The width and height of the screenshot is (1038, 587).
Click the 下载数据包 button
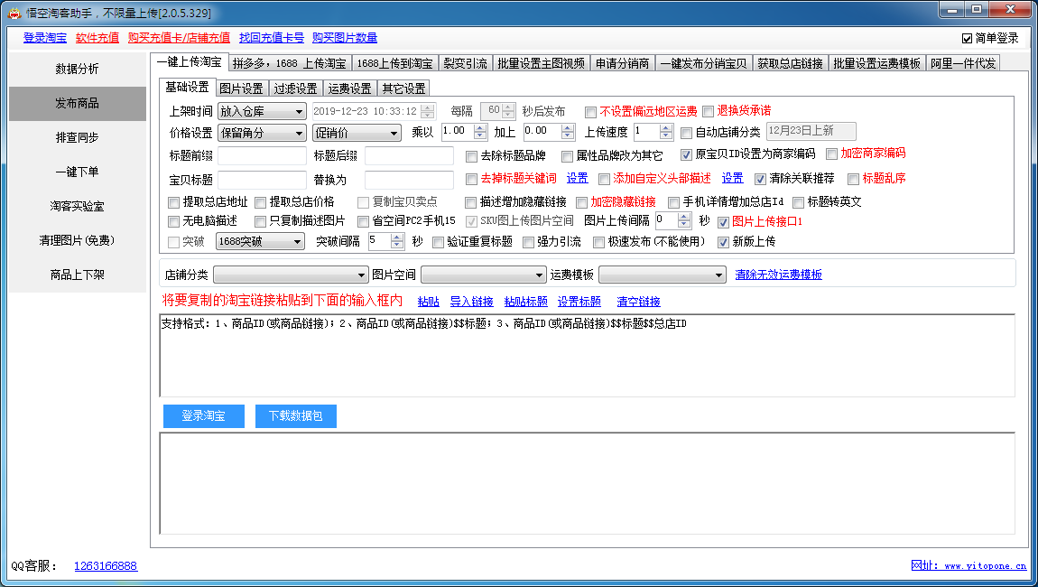coord(296,416)
